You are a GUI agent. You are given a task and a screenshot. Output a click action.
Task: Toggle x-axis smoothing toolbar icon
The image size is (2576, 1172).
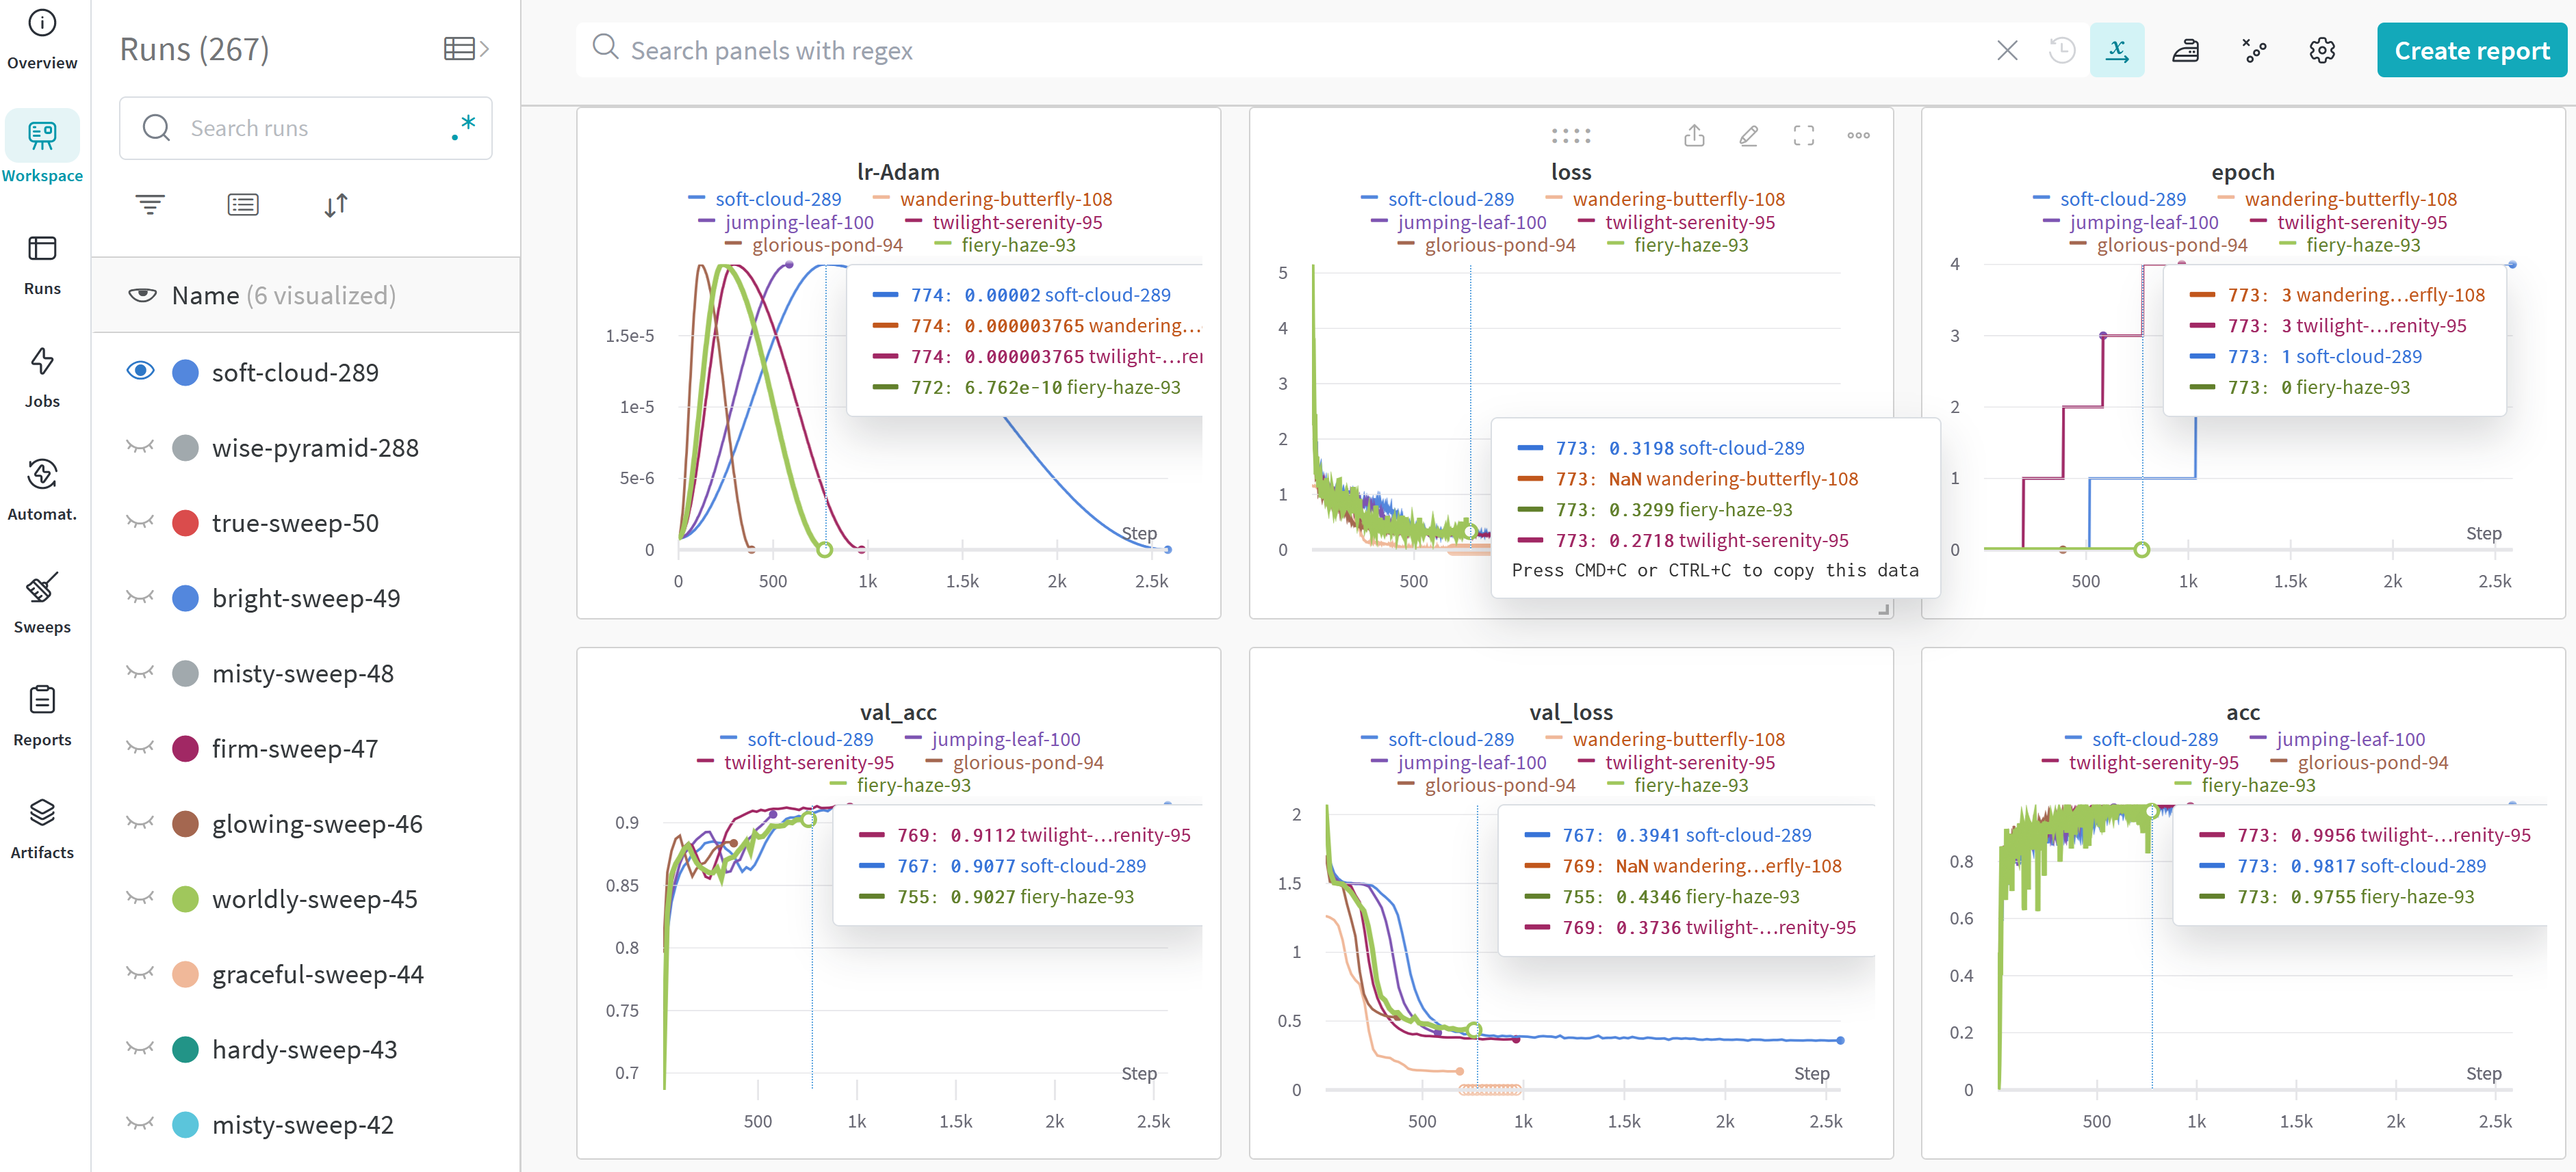point(2117,50)
